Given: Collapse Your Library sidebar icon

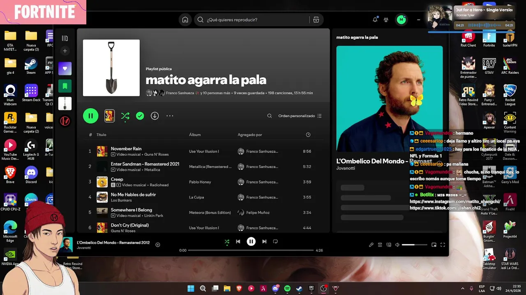Looking at the screenshot, I should tap(65, 38).
